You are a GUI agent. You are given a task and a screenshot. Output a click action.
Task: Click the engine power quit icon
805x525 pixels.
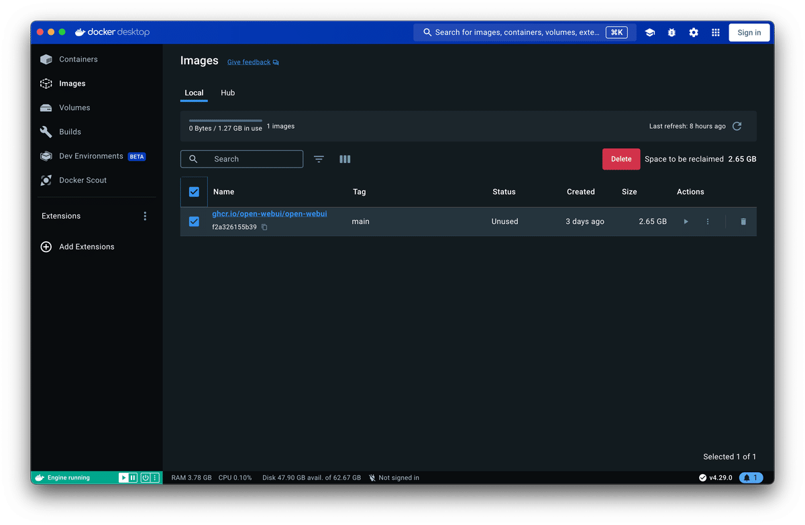click(x=145, y=477)
